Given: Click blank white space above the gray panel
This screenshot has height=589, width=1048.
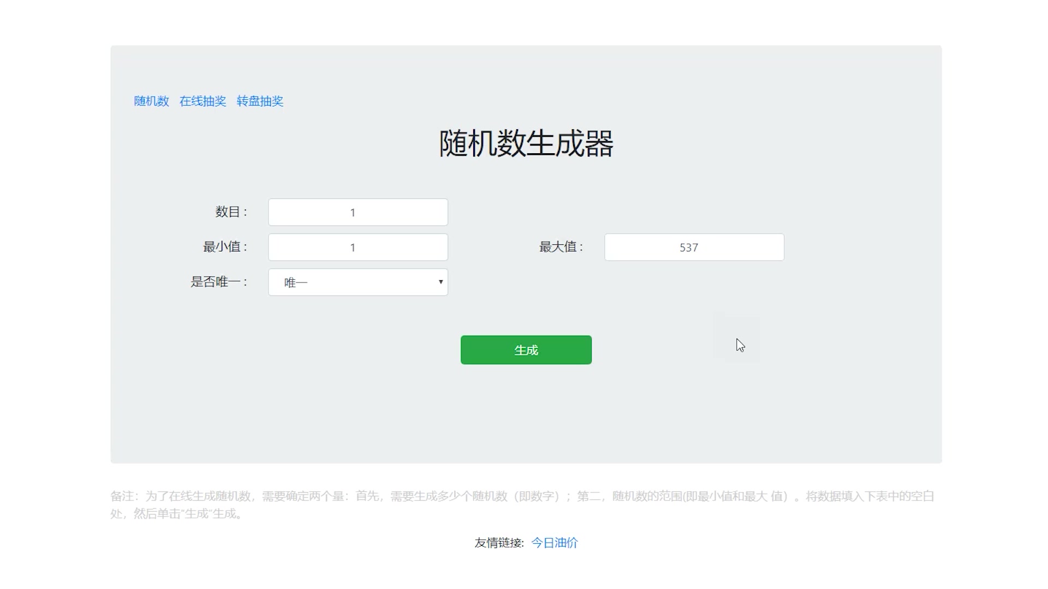Looking at the screenshot, I should (x=526, y=22).
